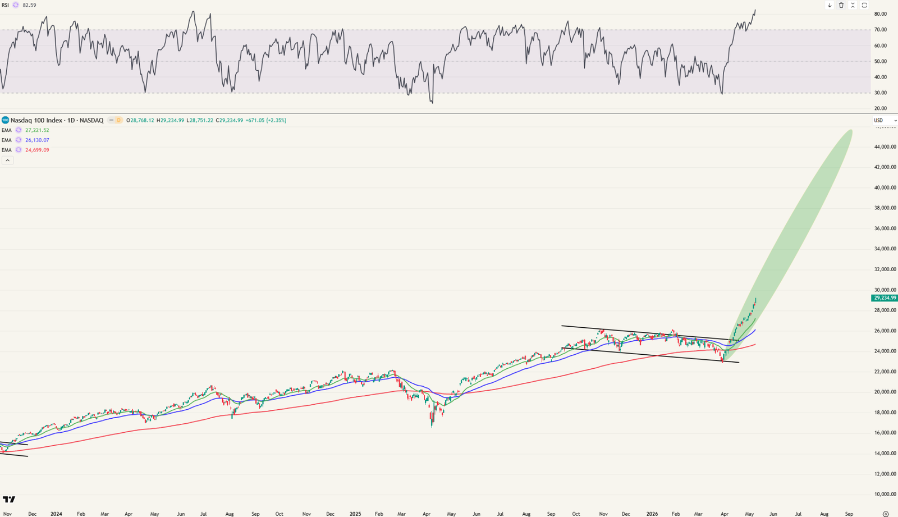Click the 2026 label on time axis

652,514
